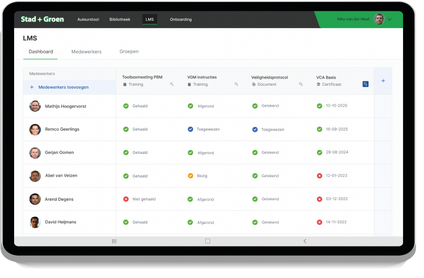Switch to the Medewerkers tab
This screenshot has height=278, width=424.
86,52
